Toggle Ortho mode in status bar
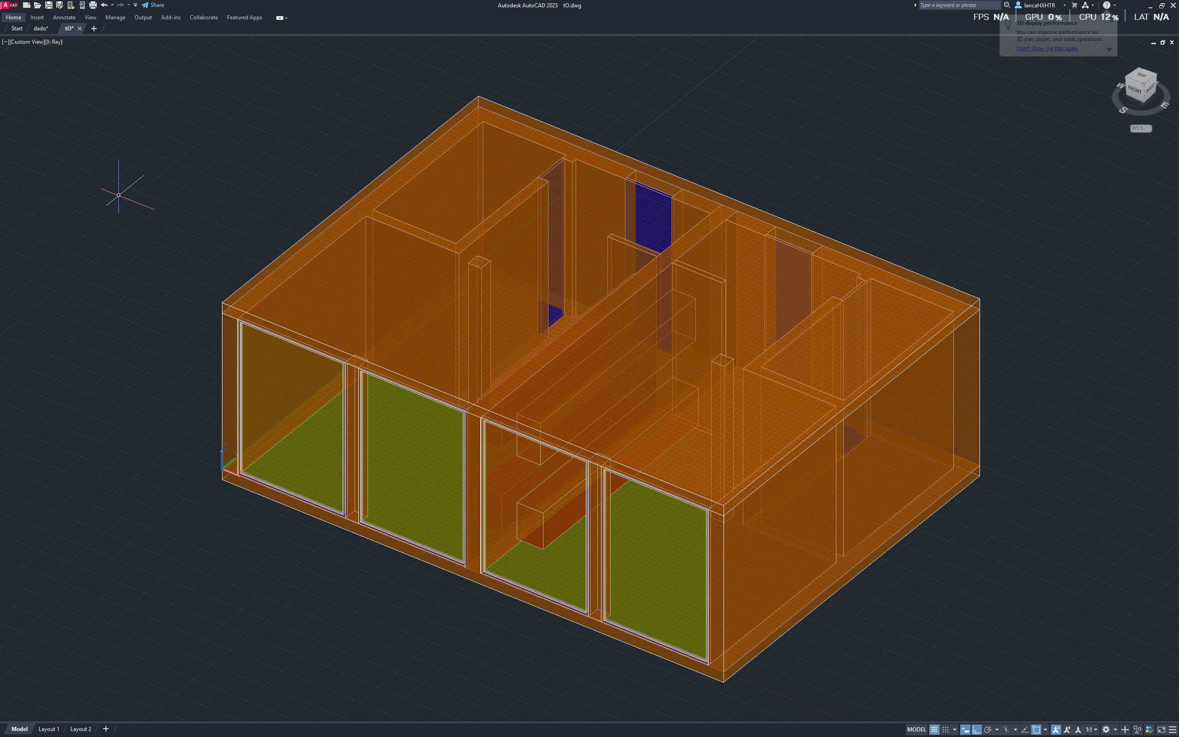Image resolution: width=1179 pixels, height=737 pixels. pyautogui.click(x=976, y=730)
